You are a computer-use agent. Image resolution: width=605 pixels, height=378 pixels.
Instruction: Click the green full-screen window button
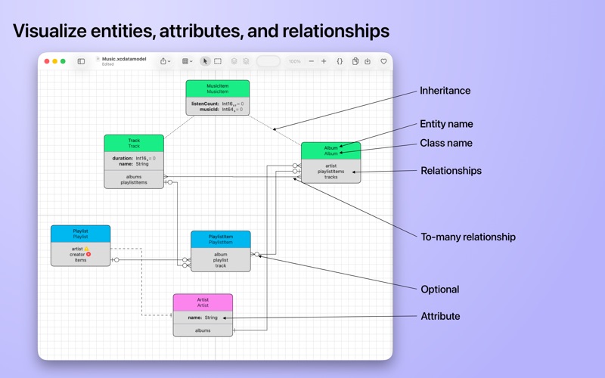[x=63, y=61]
